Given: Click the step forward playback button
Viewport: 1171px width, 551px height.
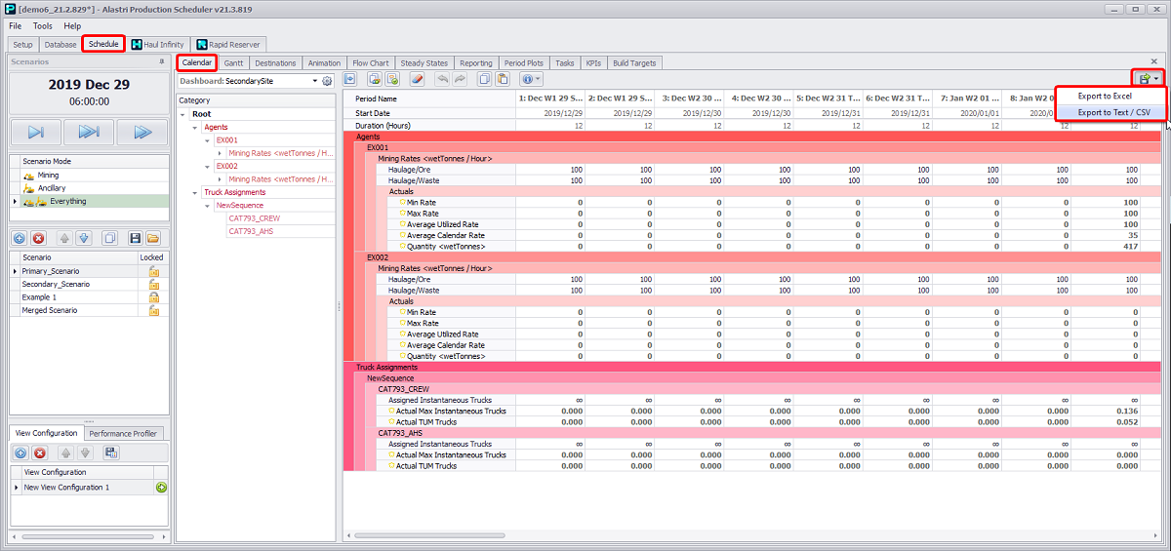Looking at the screenshot, I should tap(36, 132).
